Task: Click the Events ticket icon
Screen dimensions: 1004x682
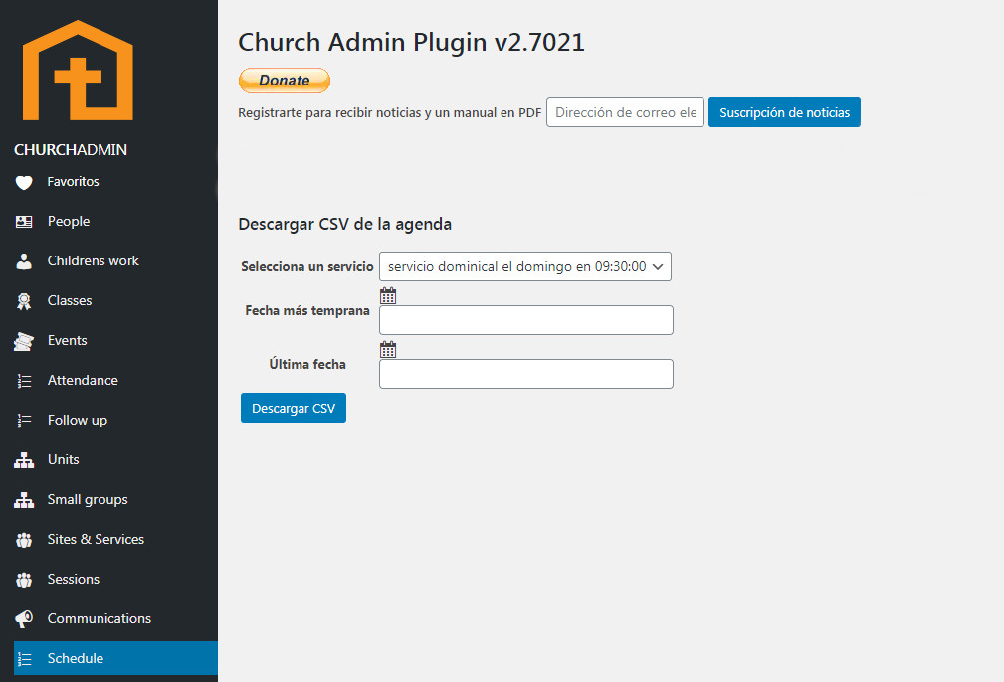Action: pos(24,341)
